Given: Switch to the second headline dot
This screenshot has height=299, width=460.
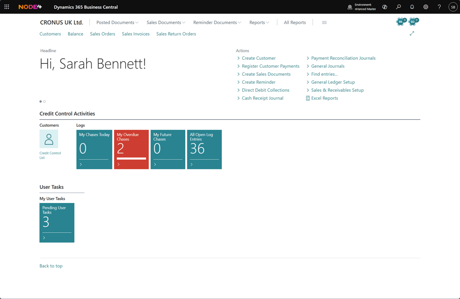Looking at the screenshot, I should point(45,101).
